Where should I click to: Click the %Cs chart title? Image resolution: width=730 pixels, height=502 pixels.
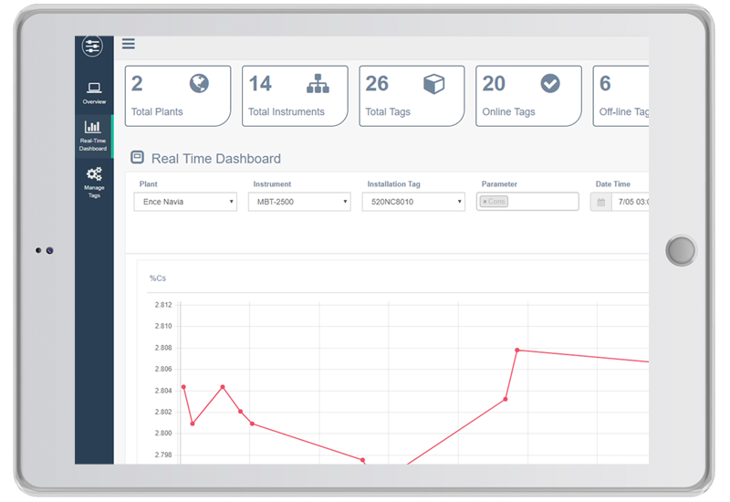(x=157, y=278)
